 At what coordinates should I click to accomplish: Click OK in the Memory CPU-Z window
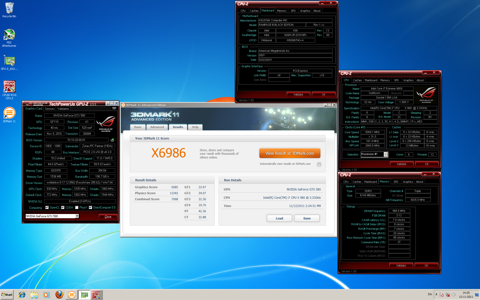coord(426,265)
